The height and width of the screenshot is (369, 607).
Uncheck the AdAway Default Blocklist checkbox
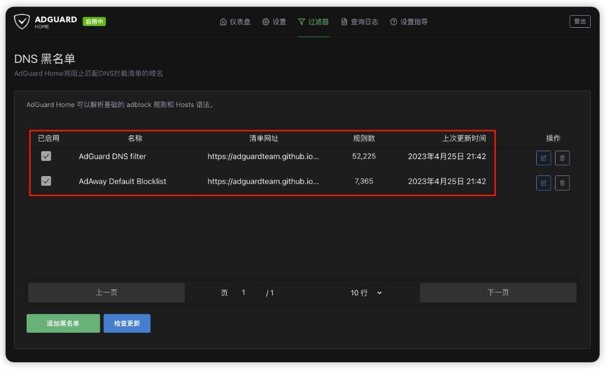46,181
